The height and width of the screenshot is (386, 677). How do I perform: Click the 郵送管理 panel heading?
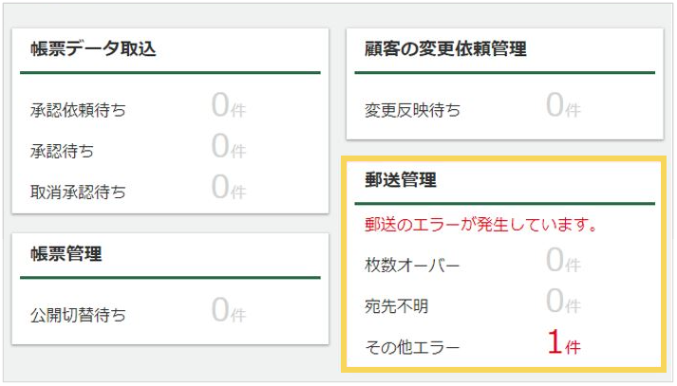[401, 180]
